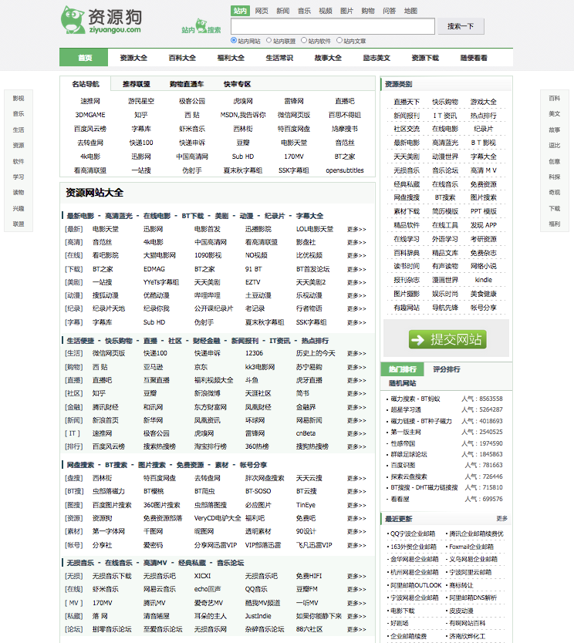Click LOL电影天堂 in the [最新] row
This screenshot has height=643, width=574.
click(x=315, y=229)
